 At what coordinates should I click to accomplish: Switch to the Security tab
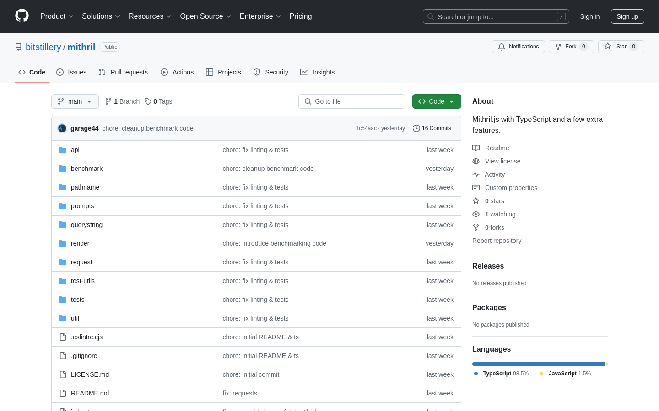pyautogui.click(x=271, y=72)
